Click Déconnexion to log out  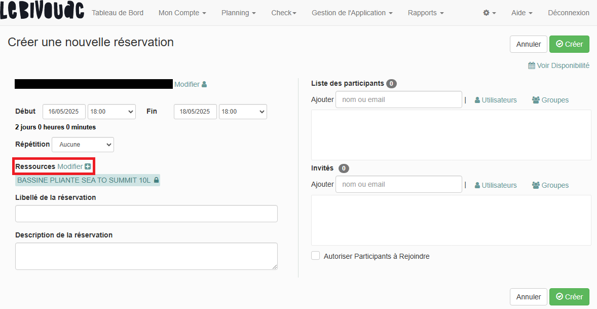point(568,13)
